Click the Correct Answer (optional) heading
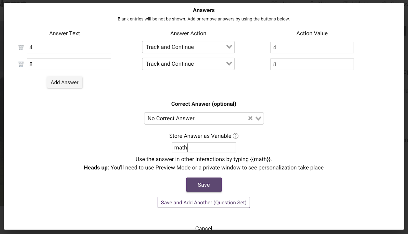Screen dimensions: 408x234 pos(203,104)
